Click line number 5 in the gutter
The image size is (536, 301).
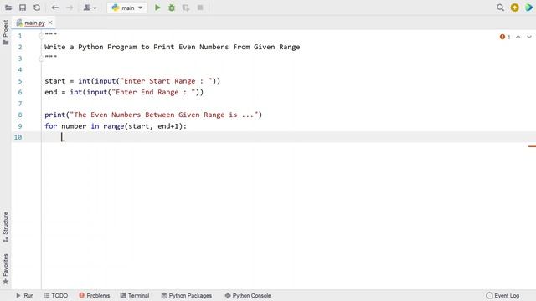point(20,81)
